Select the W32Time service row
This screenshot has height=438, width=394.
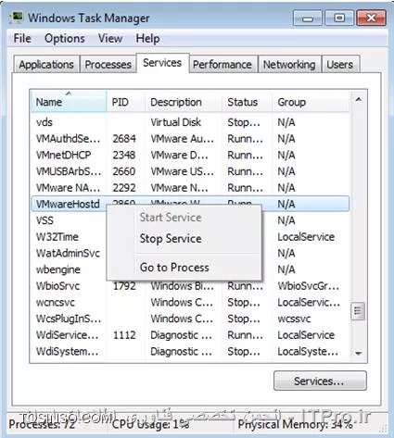[190, 237]
